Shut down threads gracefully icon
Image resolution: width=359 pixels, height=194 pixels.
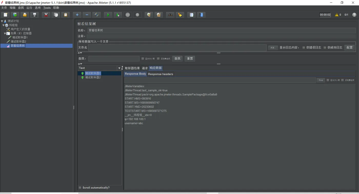coord(137,15)
